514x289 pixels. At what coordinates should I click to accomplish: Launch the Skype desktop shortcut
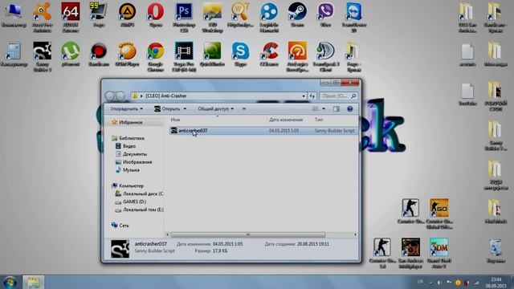[240, 55]
